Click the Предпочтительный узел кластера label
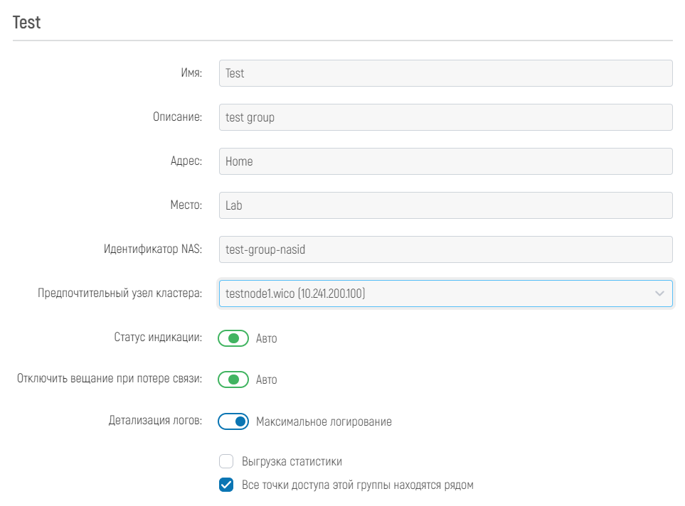This screenshot has width=685, height=506. click(120, 293)
